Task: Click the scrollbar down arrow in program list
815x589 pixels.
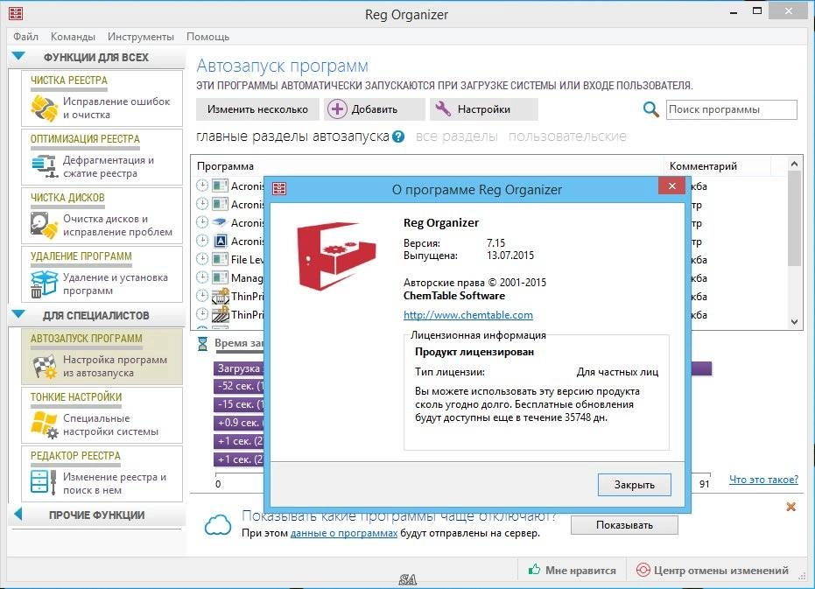Action: (x=794, y=322)
